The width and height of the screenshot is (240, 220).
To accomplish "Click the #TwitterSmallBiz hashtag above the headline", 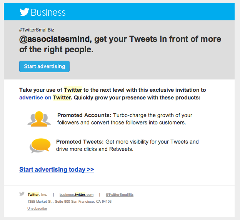I will click(39, 30).
